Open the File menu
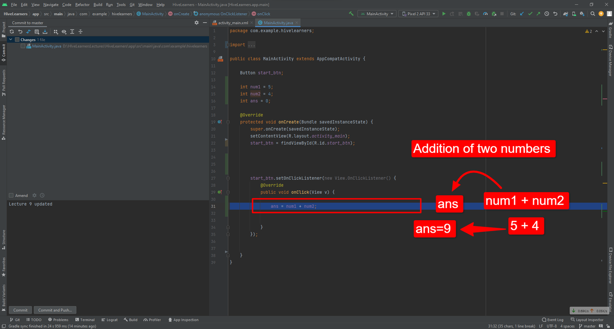 pyautogui.click(x=13, y=4)
